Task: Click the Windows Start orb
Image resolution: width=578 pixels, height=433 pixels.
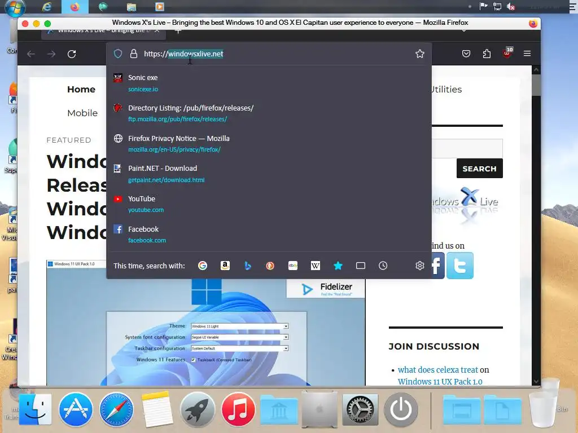Action: (x=15, y=7)
